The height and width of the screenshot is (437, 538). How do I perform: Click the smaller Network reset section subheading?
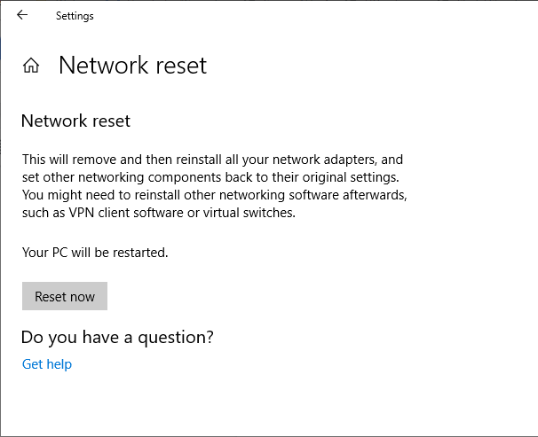[75, 121]
